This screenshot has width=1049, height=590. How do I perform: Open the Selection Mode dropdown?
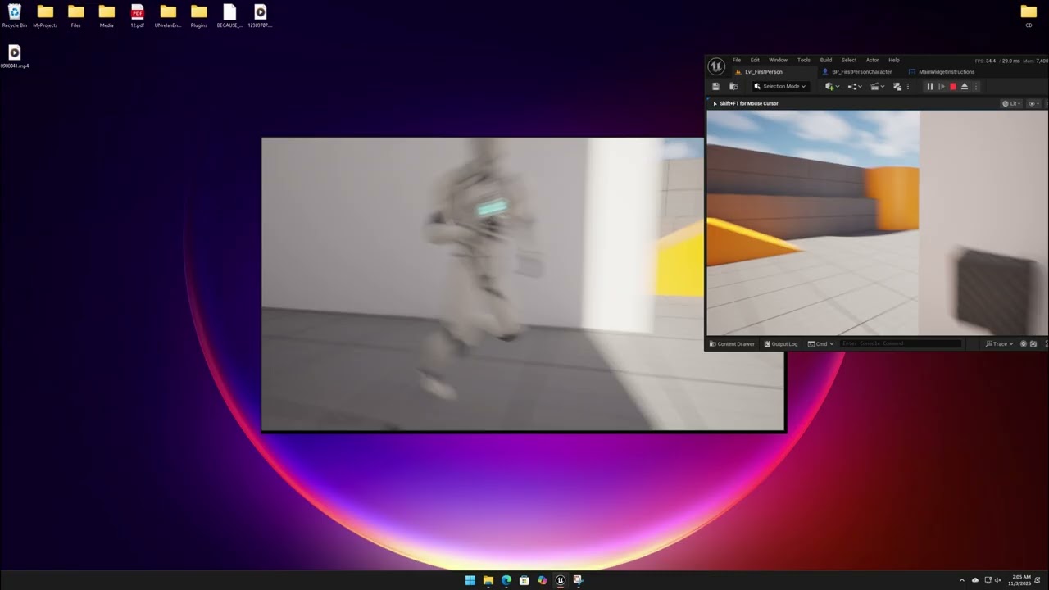[780, 86]
